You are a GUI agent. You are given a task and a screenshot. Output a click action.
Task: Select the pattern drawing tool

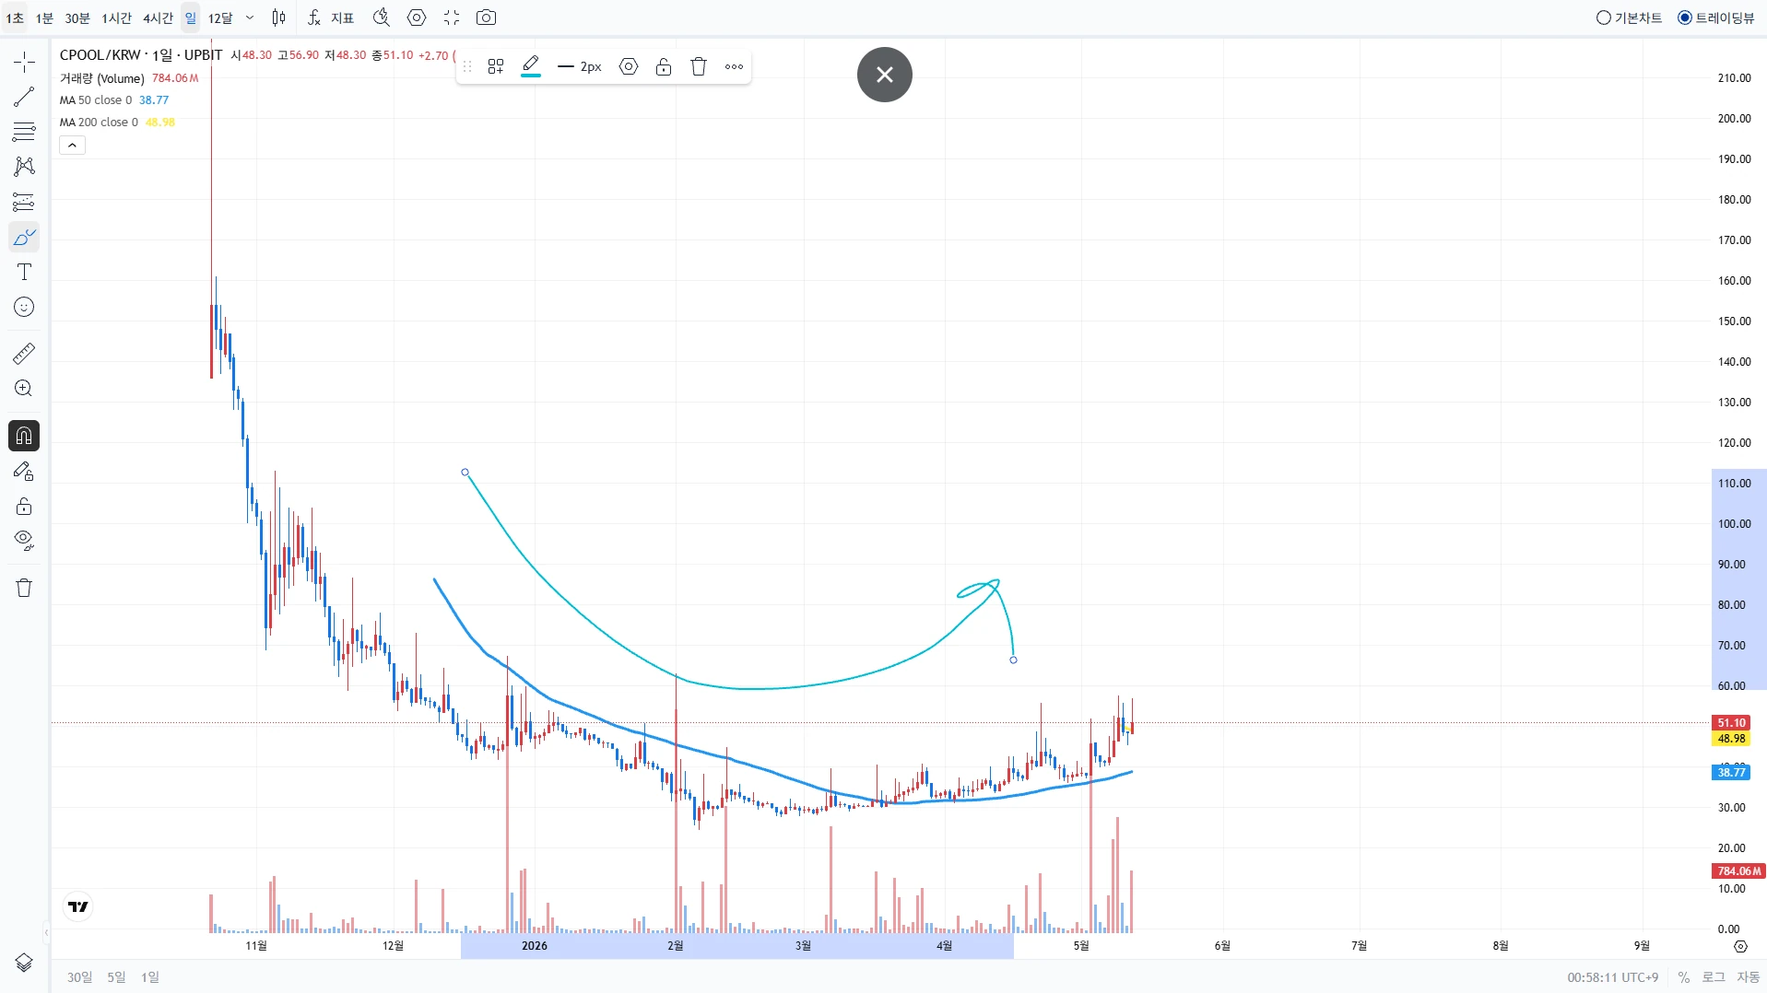[x=24, y=167]
